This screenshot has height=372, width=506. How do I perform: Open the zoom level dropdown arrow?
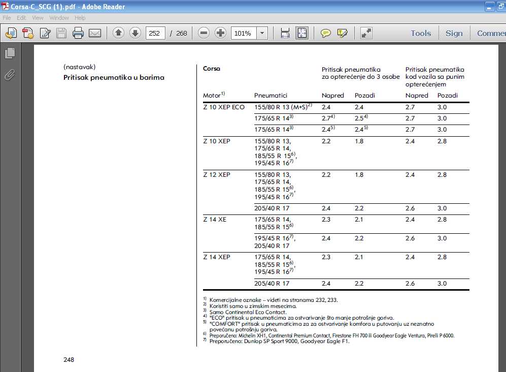[x=262, y=33]
